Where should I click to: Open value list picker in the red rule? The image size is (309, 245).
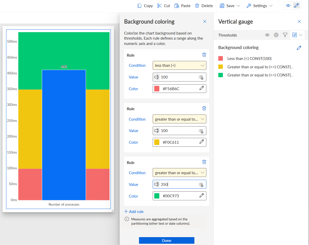pos(201,77)
